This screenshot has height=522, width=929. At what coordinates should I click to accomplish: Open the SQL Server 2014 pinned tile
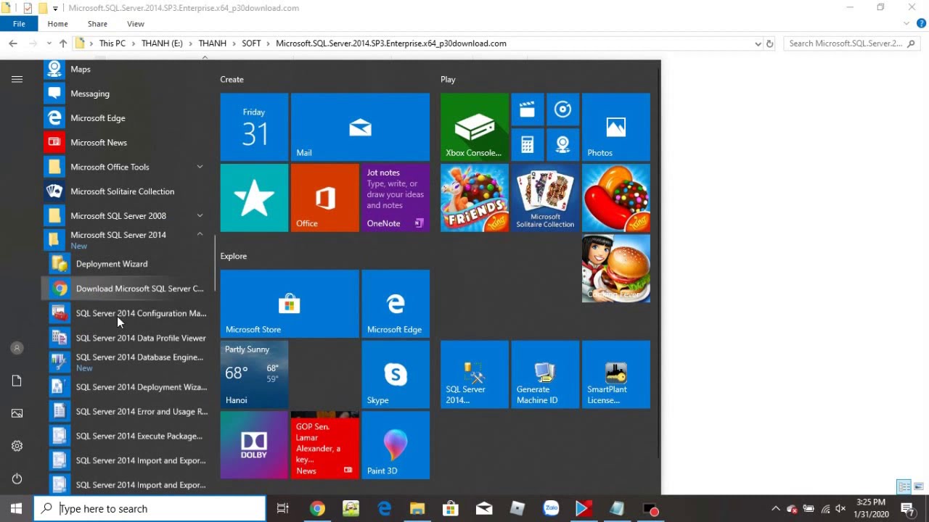(474, 375)
